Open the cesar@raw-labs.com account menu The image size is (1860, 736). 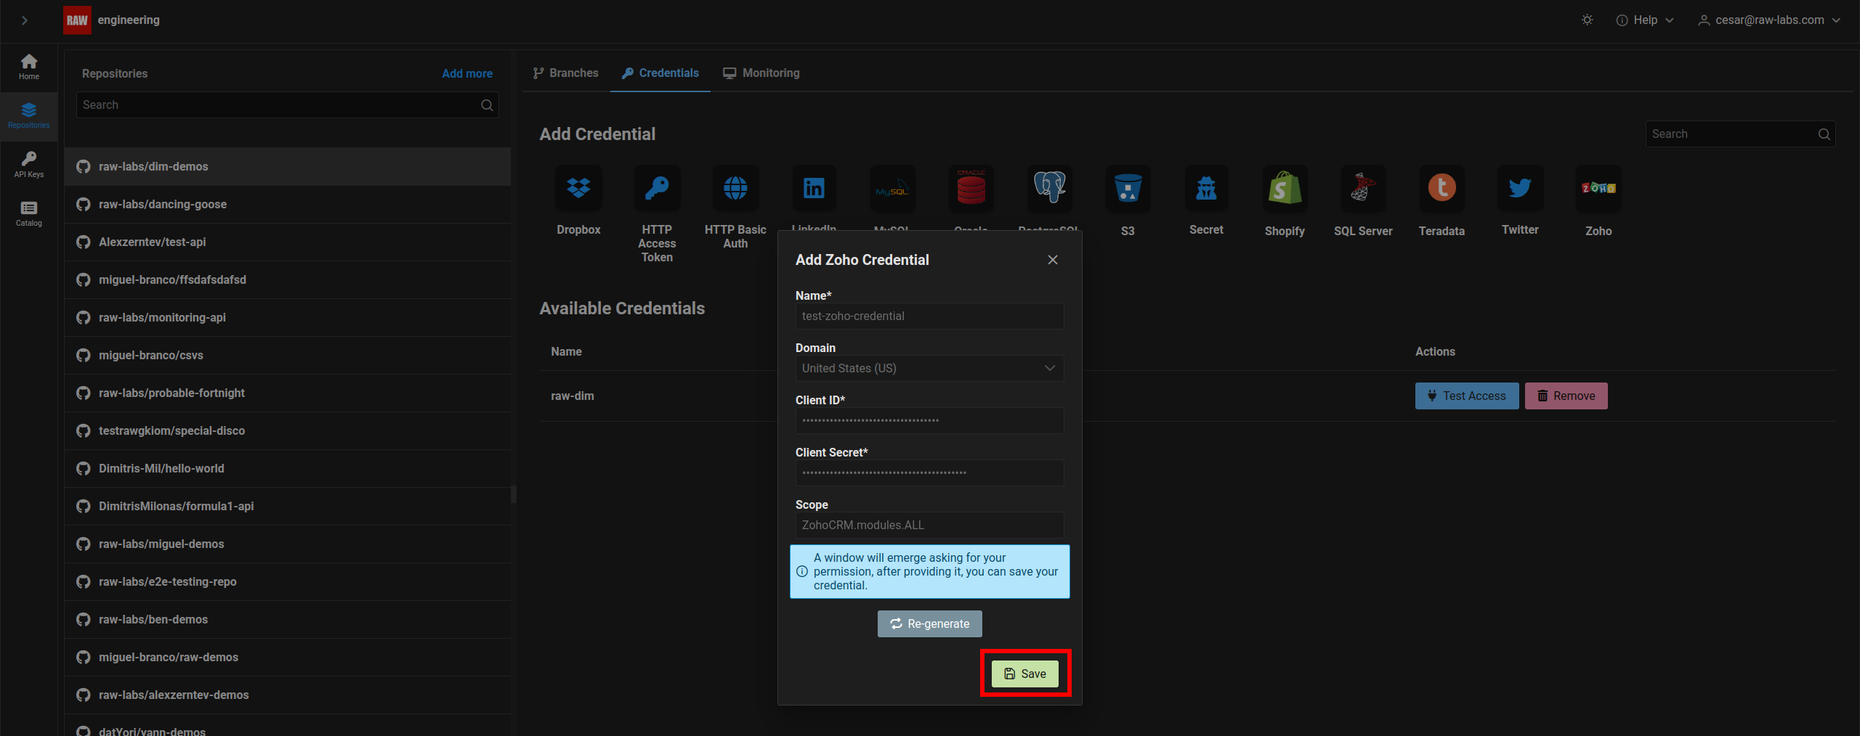point(1769,20)
